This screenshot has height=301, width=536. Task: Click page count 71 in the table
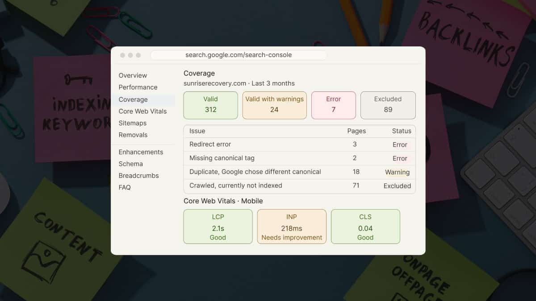(x=356, y=186)
